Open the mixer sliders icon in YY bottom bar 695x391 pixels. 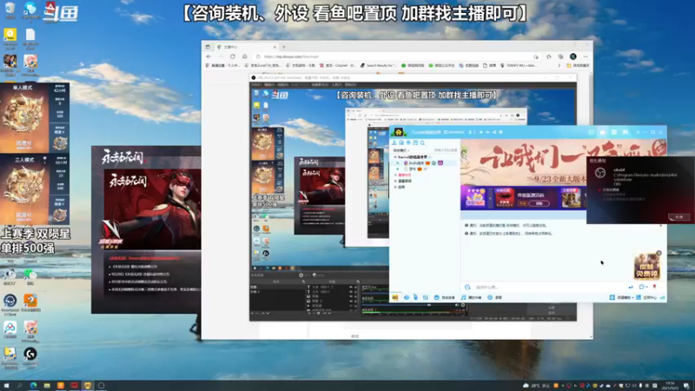click(425, 297)
